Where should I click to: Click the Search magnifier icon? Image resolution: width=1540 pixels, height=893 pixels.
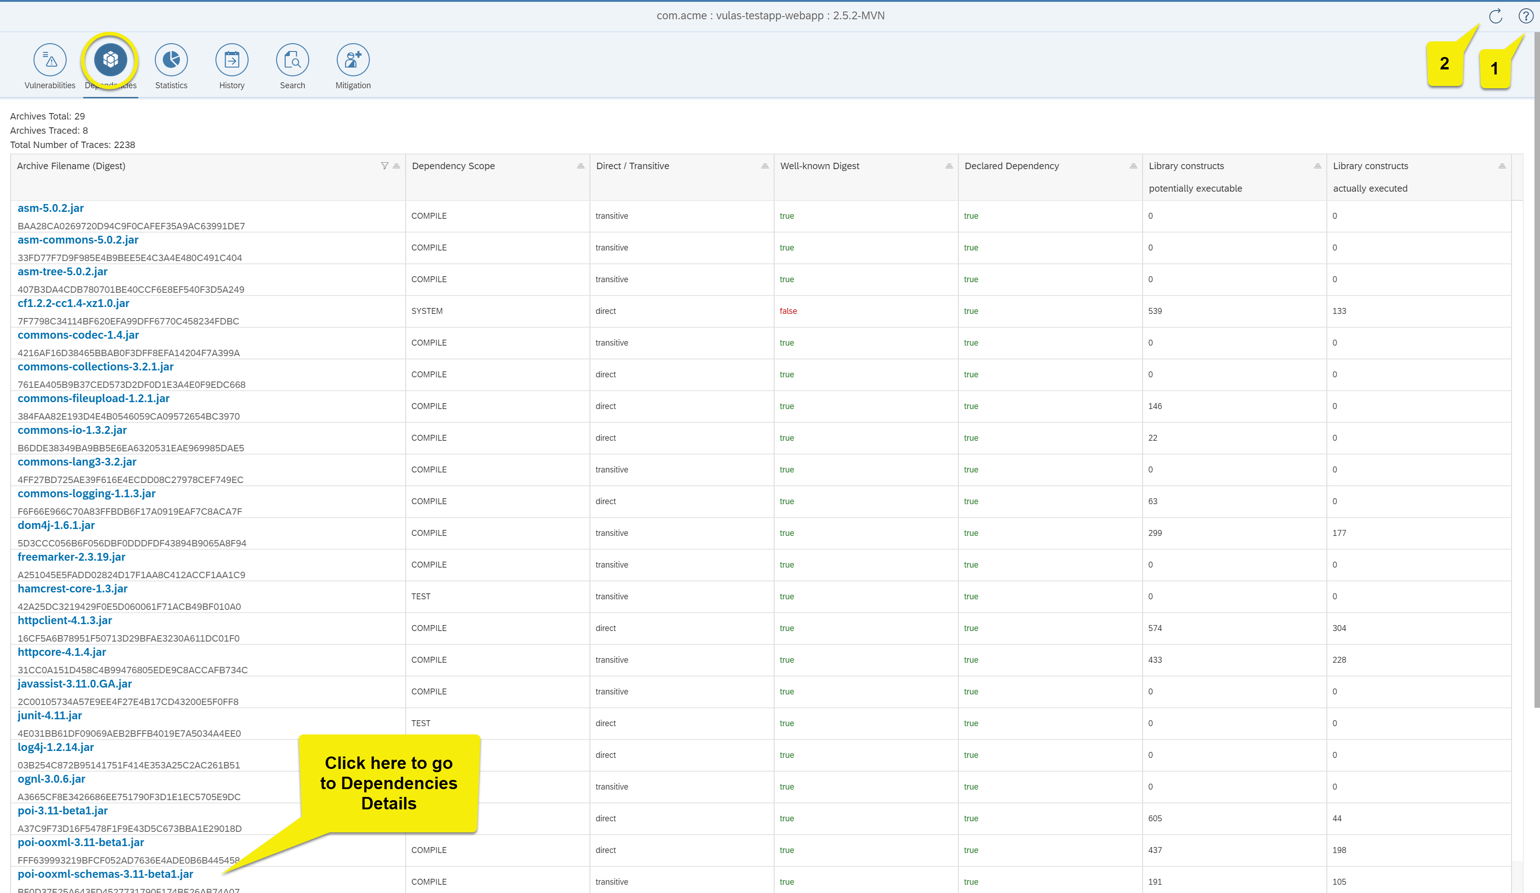click(x=292, y=60)
